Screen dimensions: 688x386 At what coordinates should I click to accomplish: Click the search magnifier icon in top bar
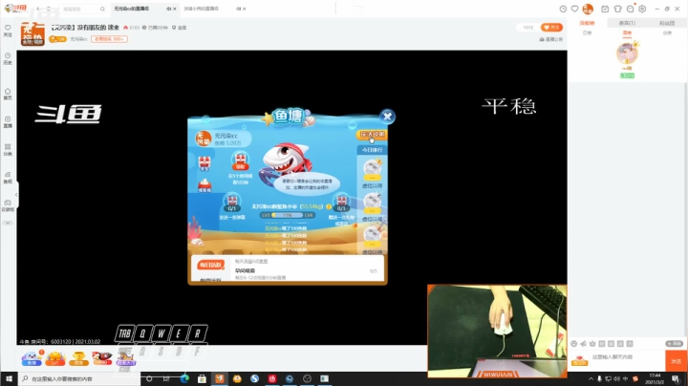[x=102, y=9]
